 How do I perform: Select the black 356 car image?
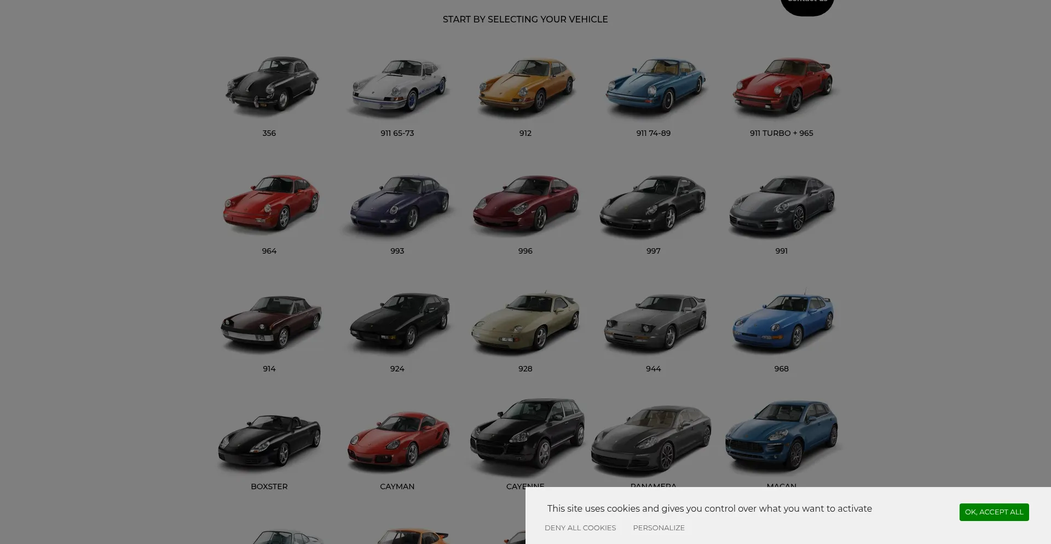pyautogui.click(x=271, y=83)
